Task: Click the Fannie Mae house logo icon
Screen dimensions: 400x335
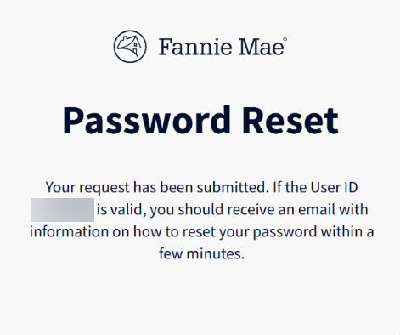Action: pos(130,47)
